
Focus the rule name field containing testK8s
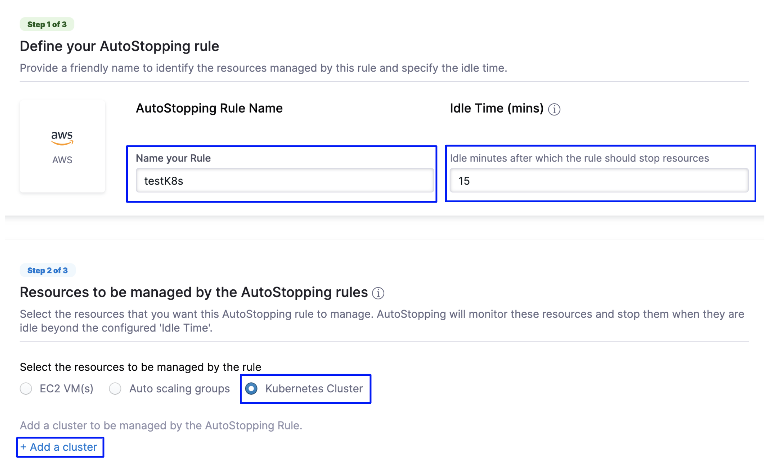pyautogui.click(x=285, y=181)
